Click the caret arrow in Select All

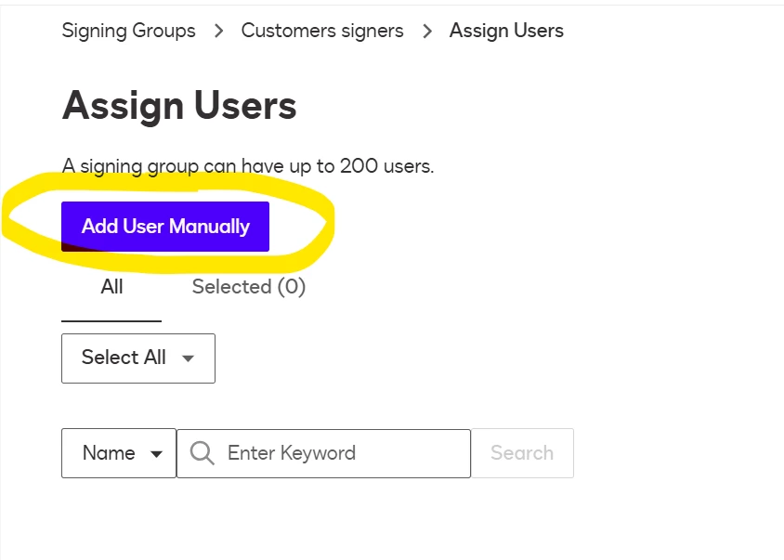[x=188, y=358]
